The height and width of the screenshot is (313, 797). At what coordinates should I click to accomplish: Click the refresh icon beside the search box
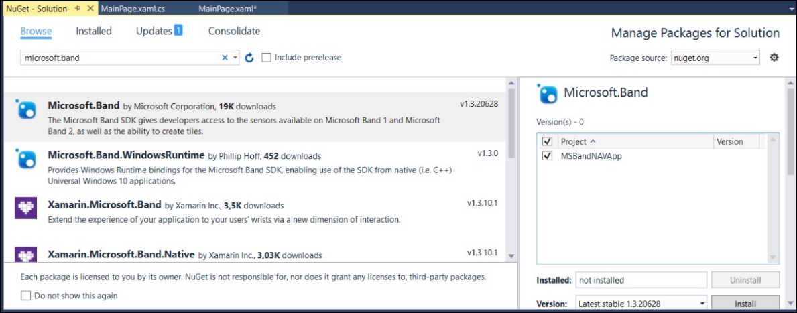tap(249, 58)
